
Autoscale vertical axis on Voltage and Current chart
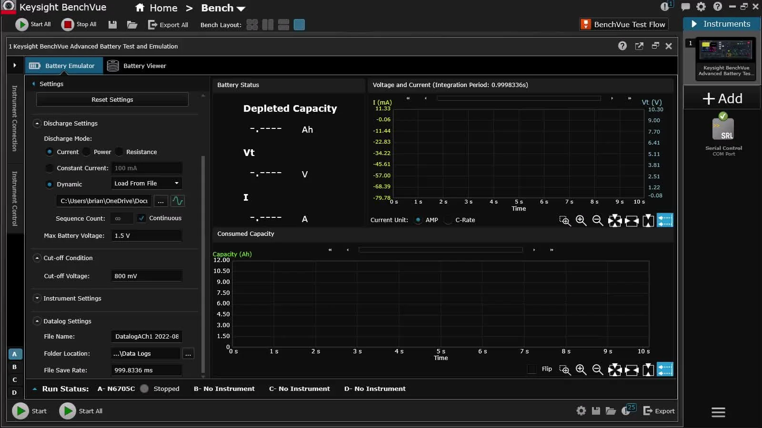(648, 220)
